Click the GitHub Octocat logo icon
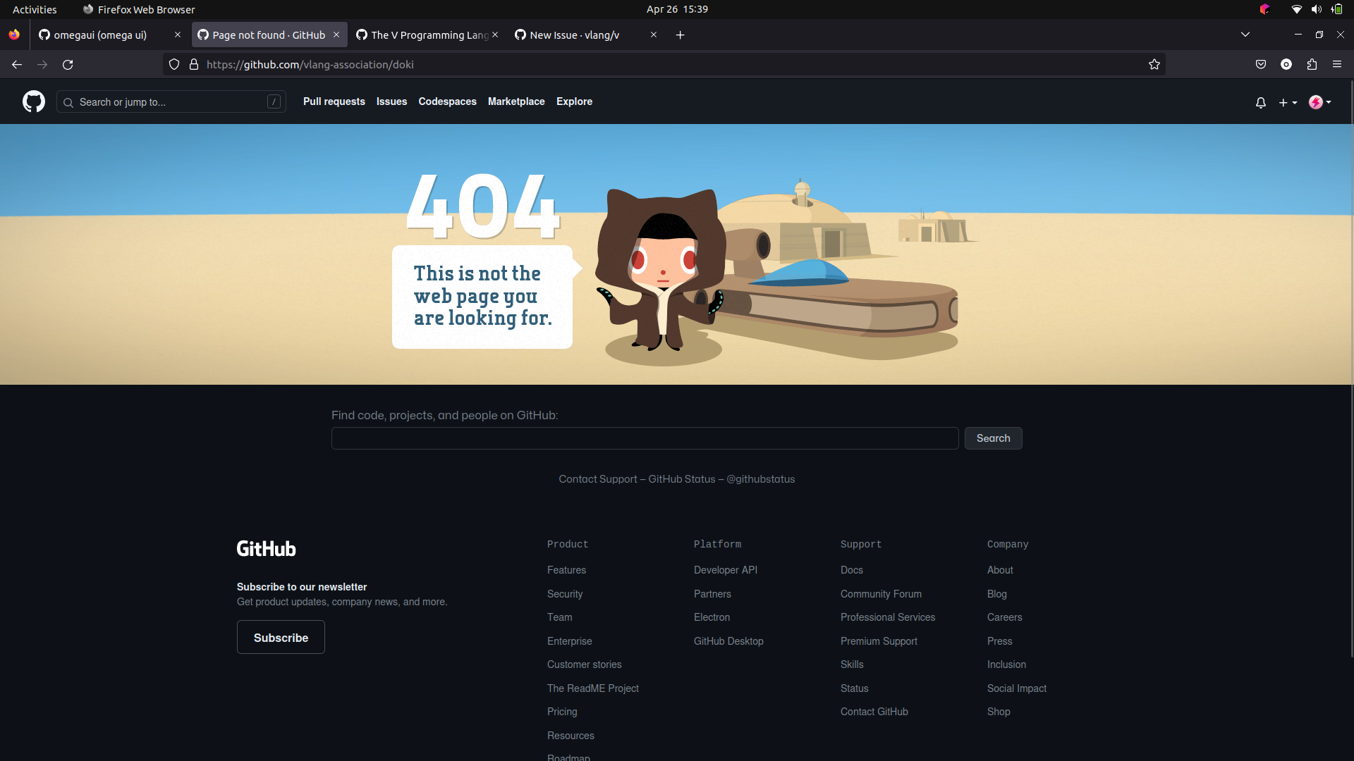This screenshot has height=761, width=1354. [x=33, y=101]
